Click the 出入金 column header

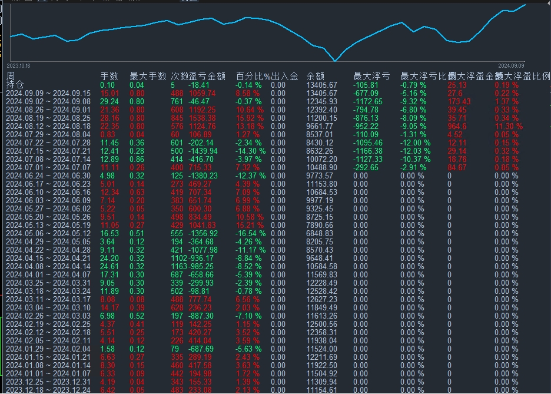(x=285, y=76)
